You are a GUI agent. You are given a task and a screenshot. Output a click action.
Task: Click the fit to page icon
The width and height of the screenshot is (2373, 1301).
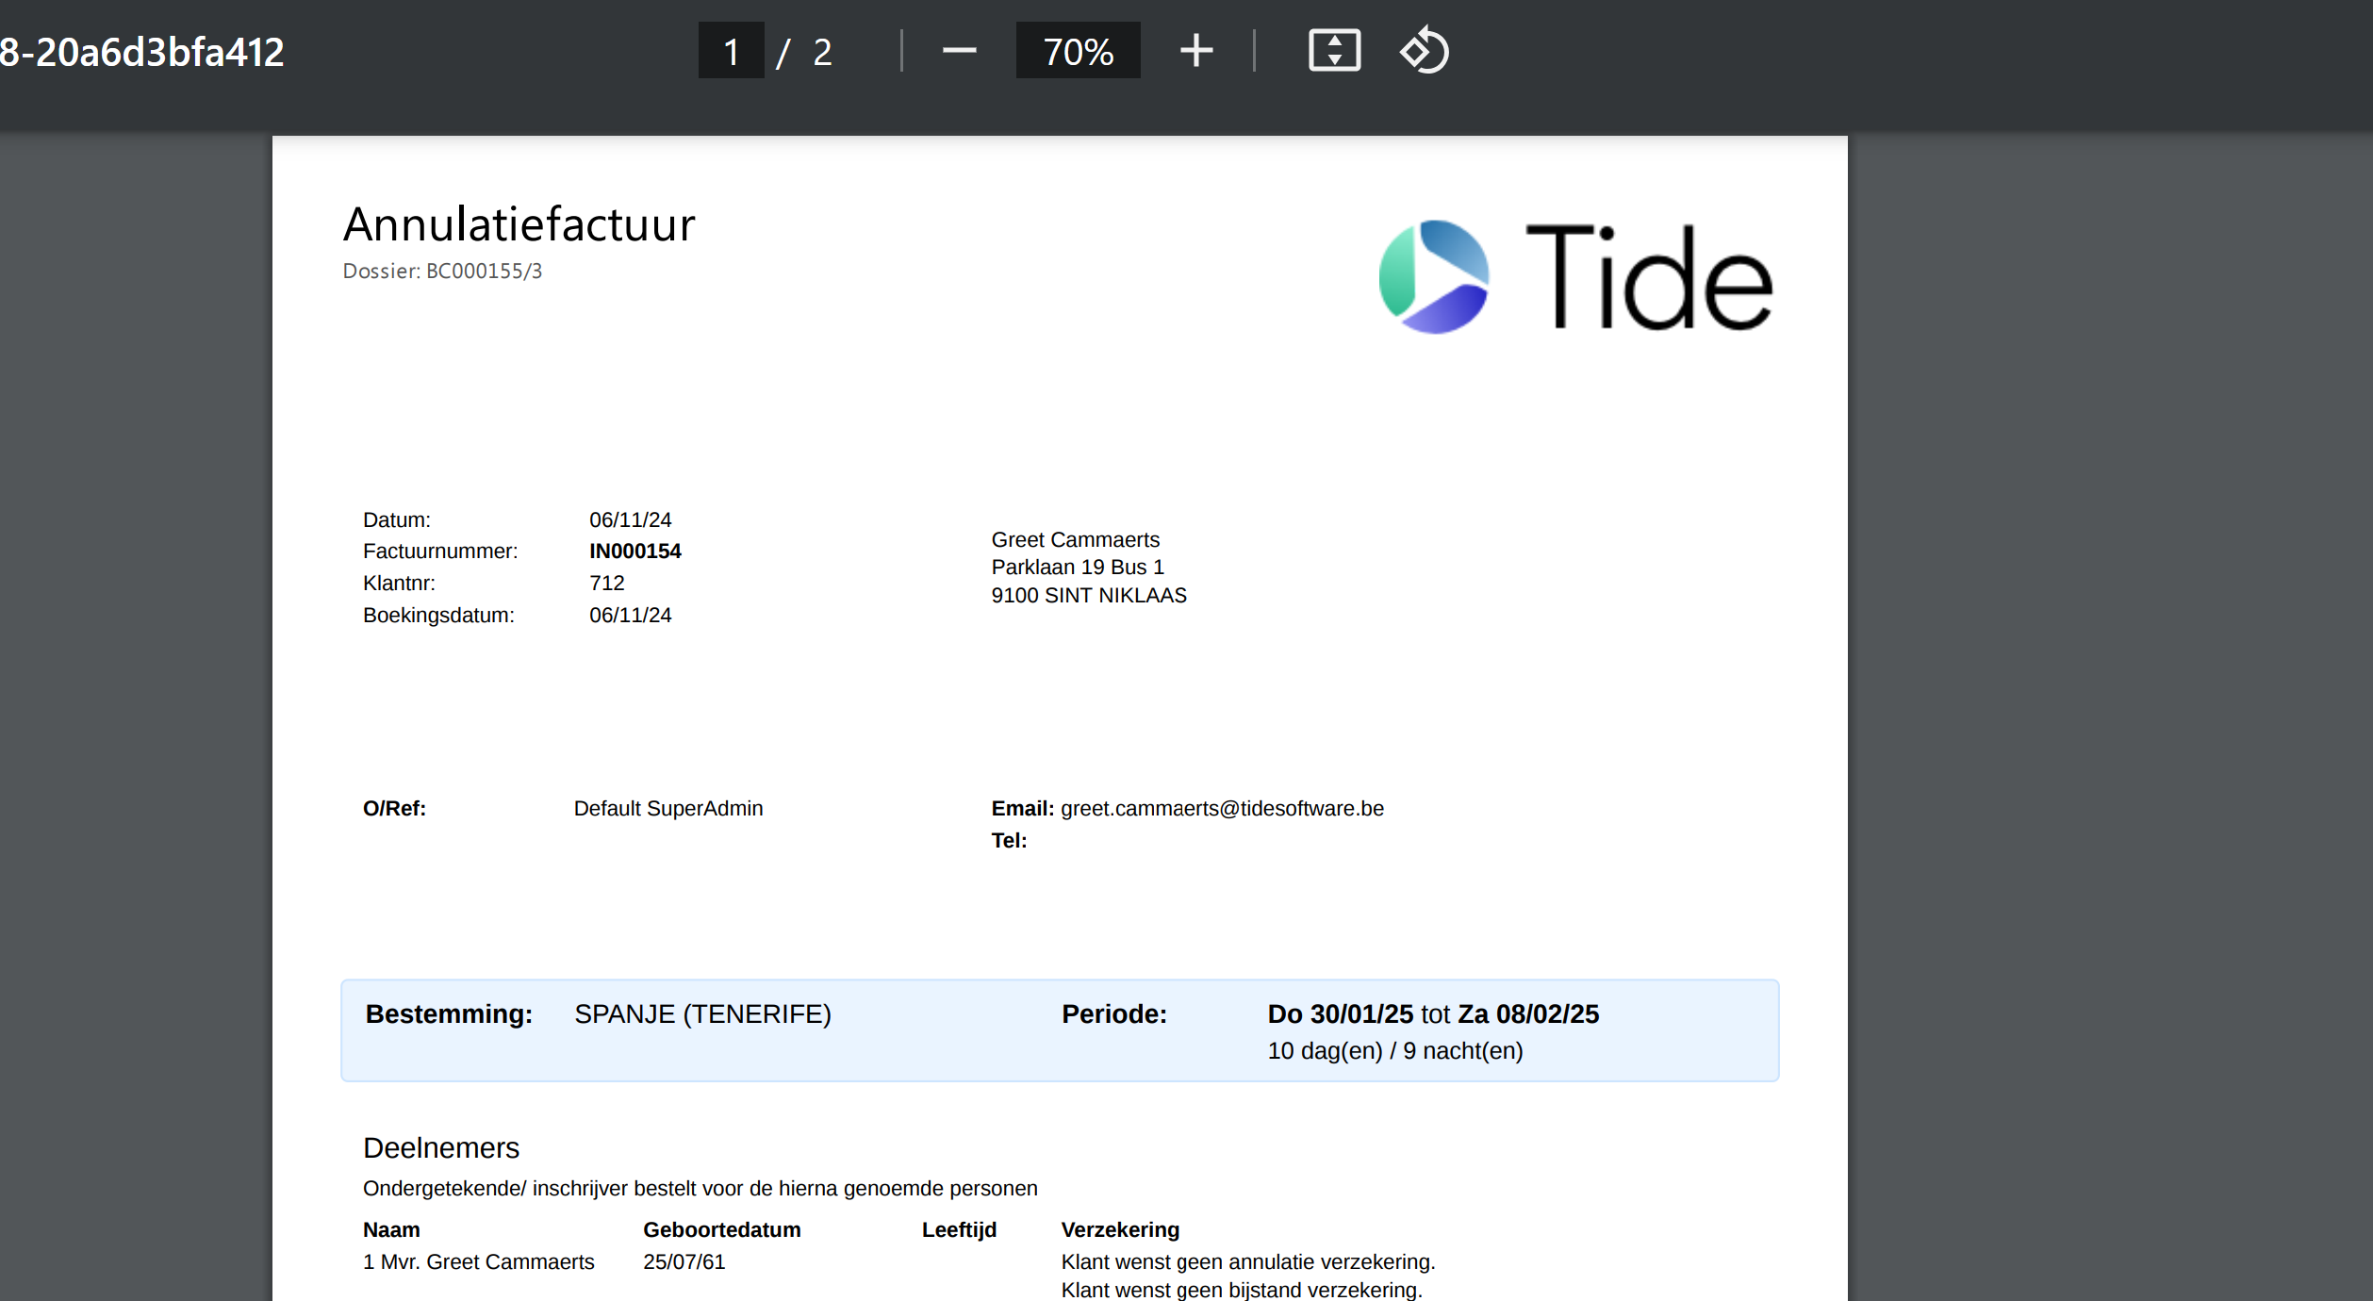[x=1333, y=51]
